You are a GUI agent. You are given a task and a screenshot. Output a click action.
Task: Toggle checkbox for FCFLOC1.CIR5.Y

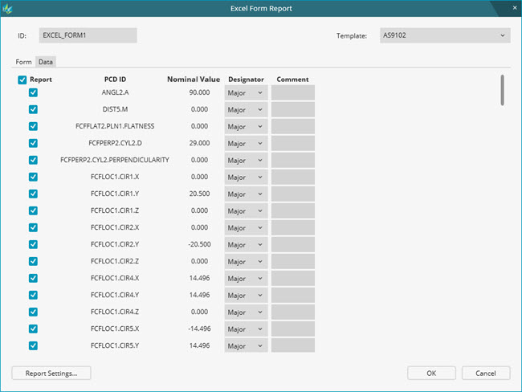(33, 345)
